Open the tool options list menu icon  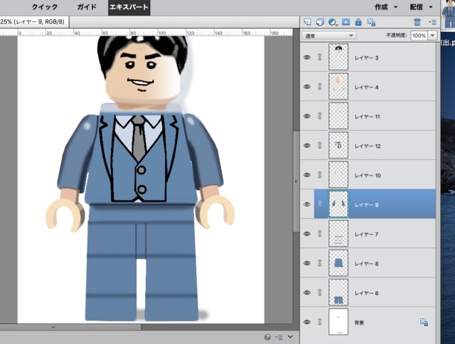tap(279, 337)
